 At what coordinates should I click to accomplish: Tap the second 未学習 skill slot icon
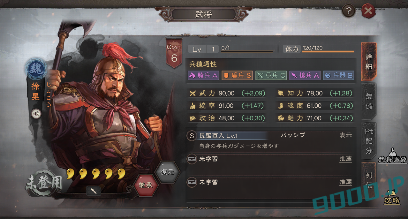pos(192,182)
